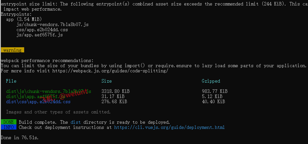Viewport: 308px width, 144px height.
Task: Click the 276.68 KiB size value
Action: click(114, 102)
